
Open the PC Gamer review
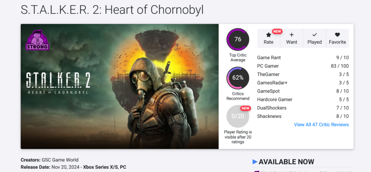pyautogui.click(x=303, y=66)
